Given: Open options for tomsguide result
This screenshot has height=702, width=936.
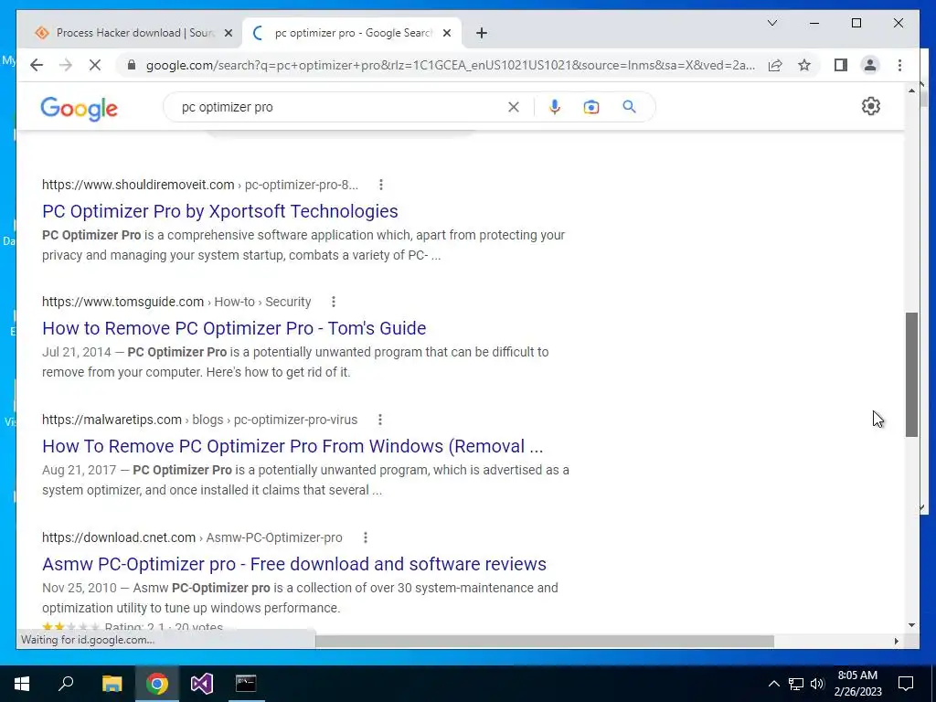Looking at the screenshot, I should 334,302.
